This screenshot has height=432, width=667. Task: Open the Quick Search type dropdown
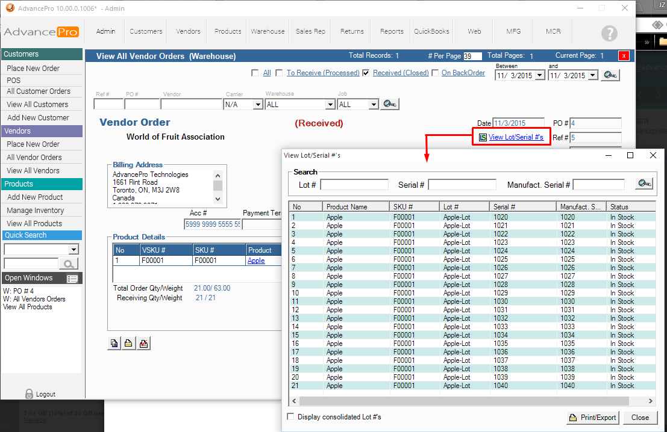pos(74,250)
